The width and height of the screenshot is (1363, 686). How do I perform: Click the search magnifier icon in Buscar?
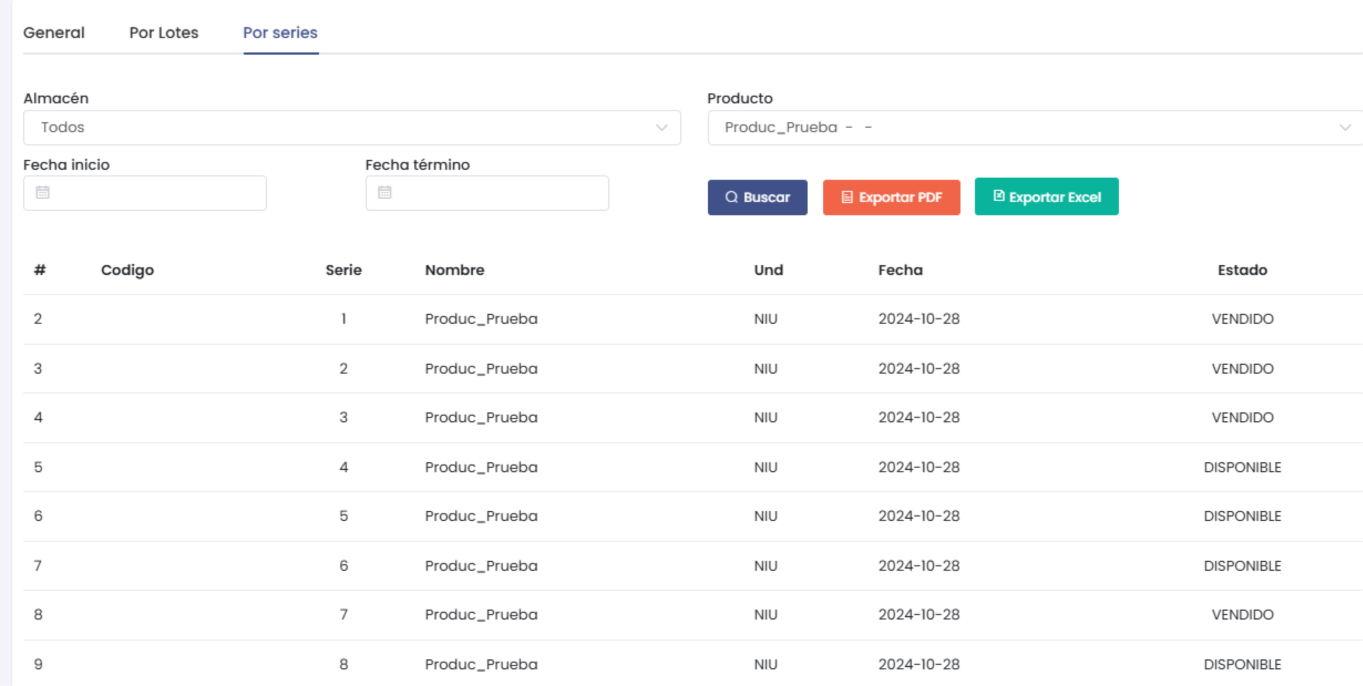pos(731,197)
